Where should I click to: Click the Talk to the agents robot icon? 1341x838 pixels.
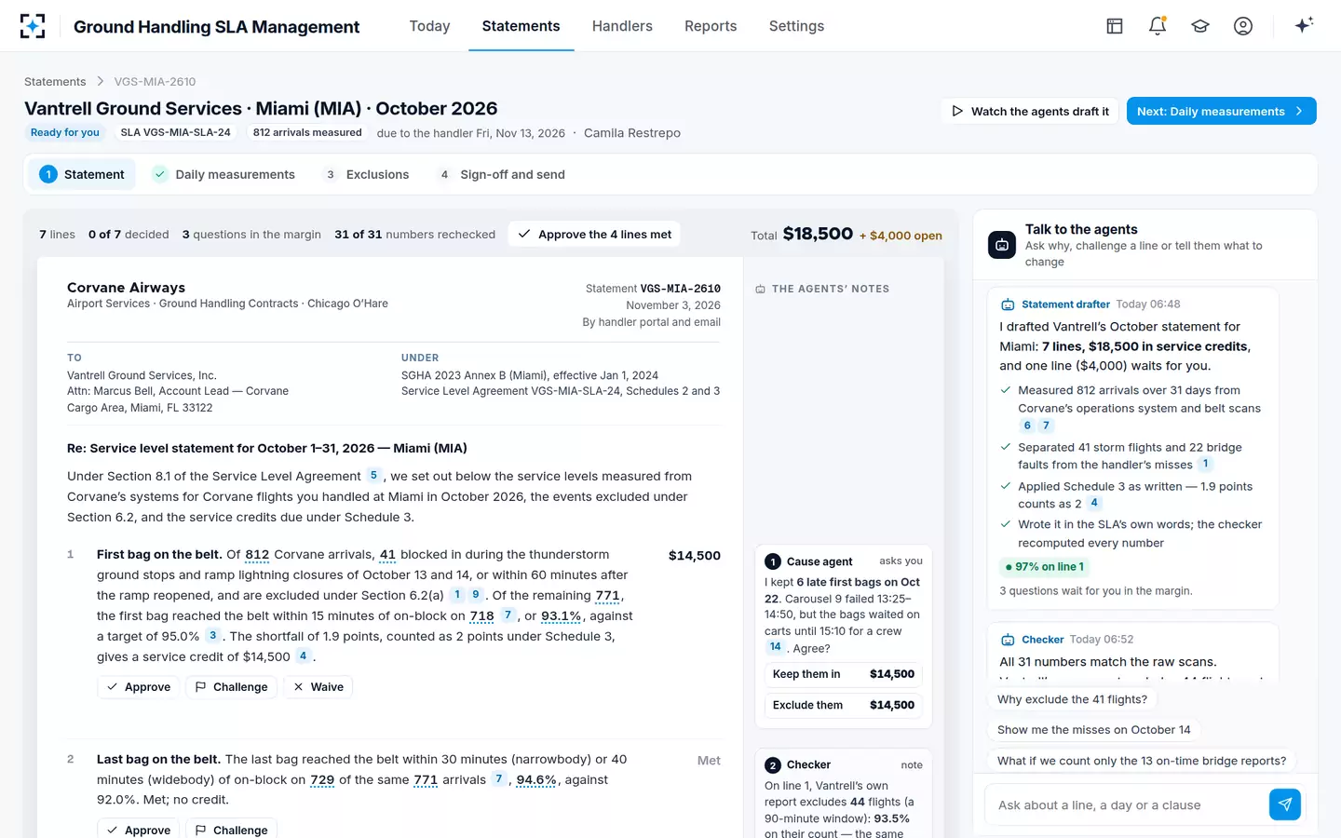(x=1002, y=245)
